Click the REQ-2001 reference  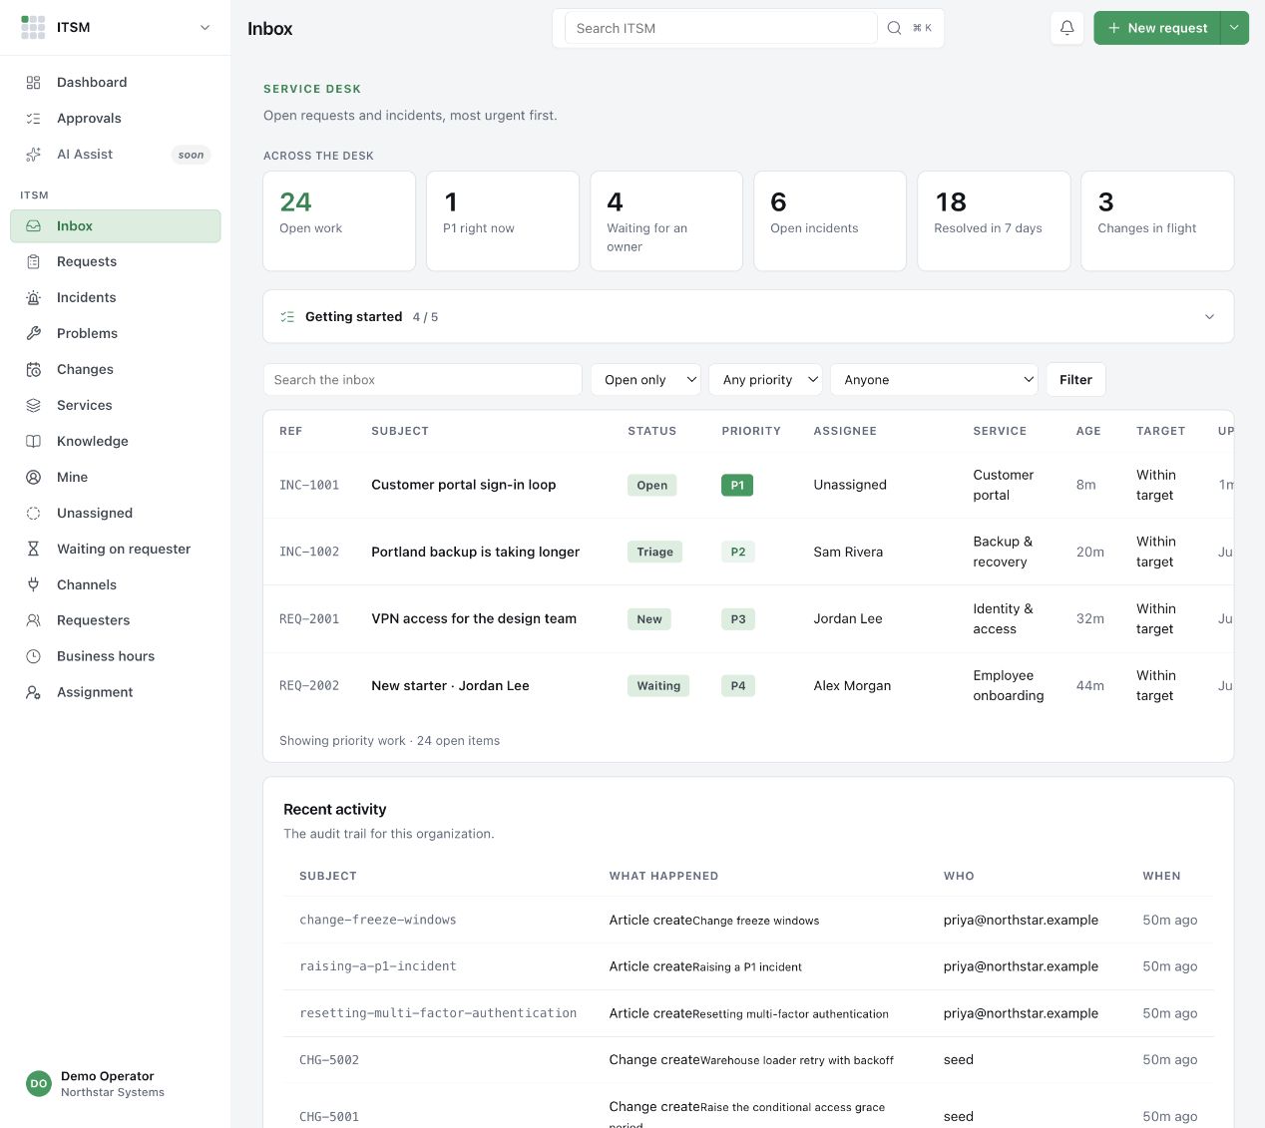point(309,618)
